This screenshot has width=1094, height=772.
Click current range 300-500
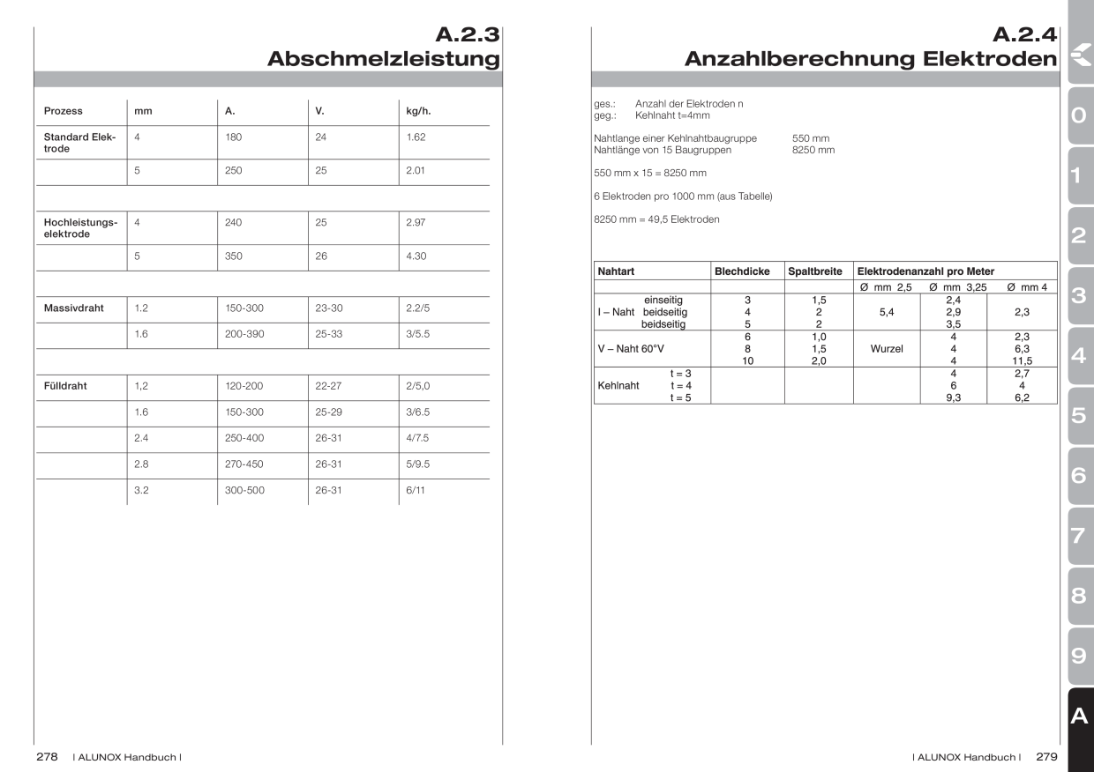244,490
